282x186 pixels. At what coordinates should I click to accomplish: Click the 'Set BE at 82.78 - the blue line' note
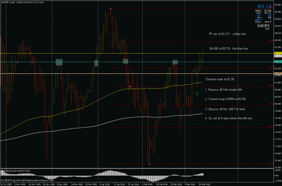tap(229, 49)
